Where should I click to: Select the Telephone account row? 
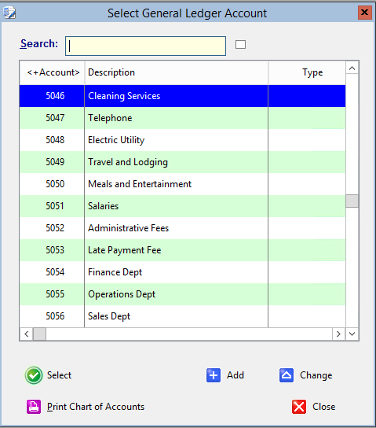[x=182, y=118]
